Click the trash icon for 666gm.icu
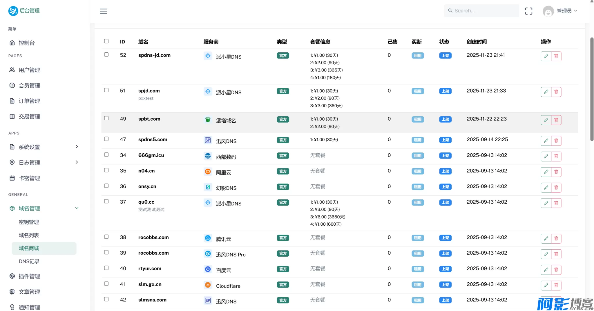594x311 pixels. tap(556, 156)
